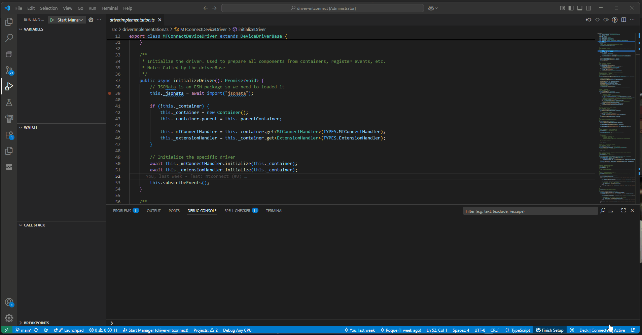
Task: Toggle breakpoint on line 39
Action: [x=110, y=93]
